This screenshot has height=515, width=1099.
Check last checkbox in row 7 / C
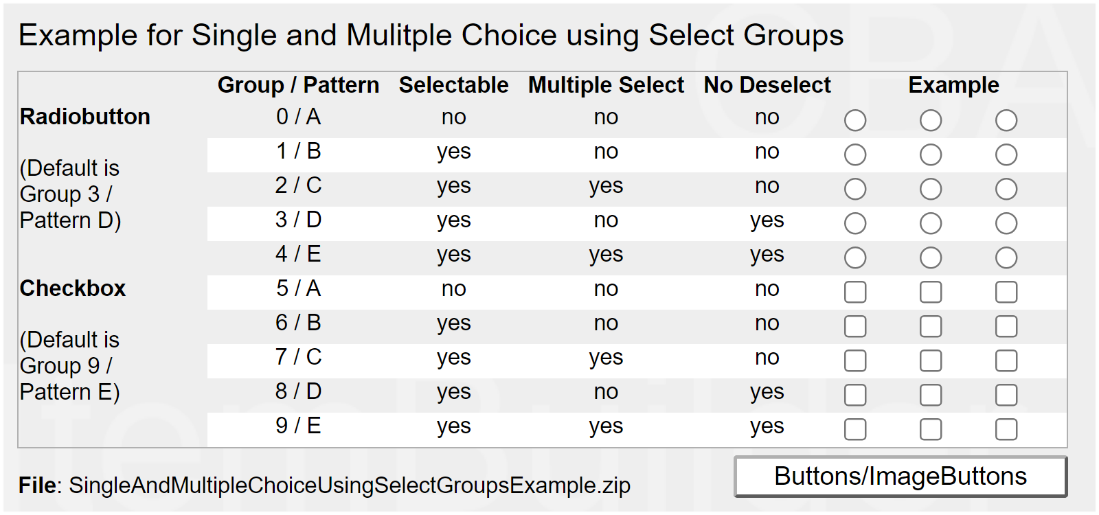point(1006,361)
